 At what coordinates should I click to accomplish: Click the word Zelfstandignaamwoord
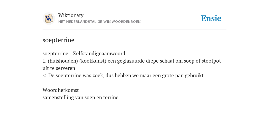point(99,53)
